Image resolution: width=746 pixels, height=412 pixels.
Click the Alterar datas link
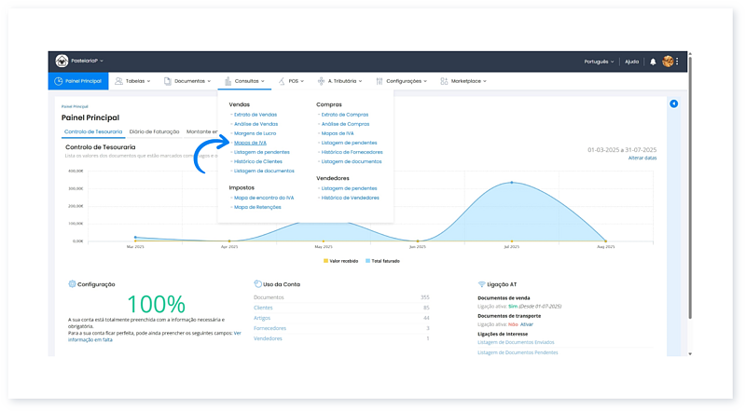[642, 158]
